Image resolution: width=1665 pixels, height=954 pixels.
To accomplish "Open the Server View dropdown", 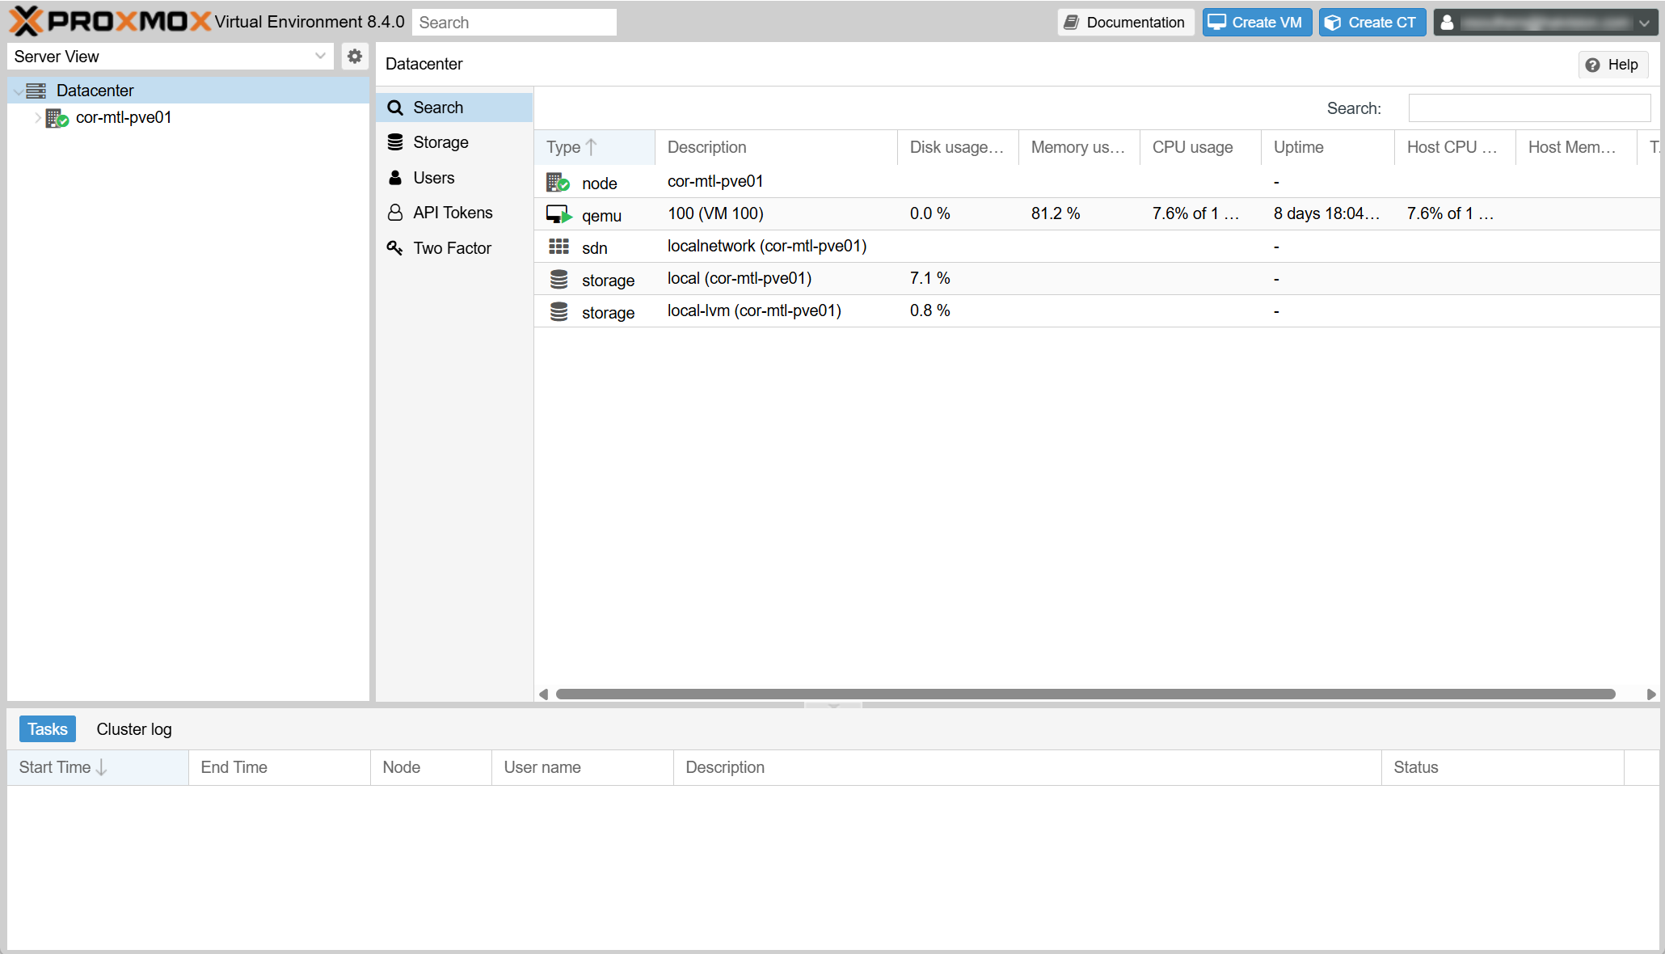I will click(x=320, y=57).
